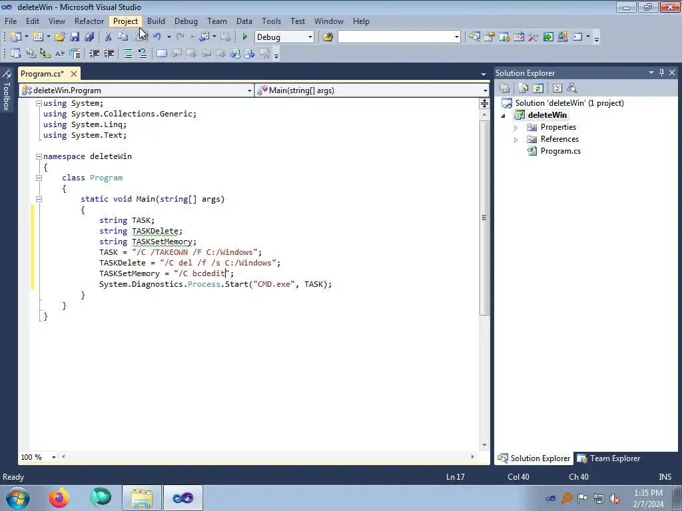Collapse the using directives block
This screenshot has height=511, width=682.
[39, 103]
